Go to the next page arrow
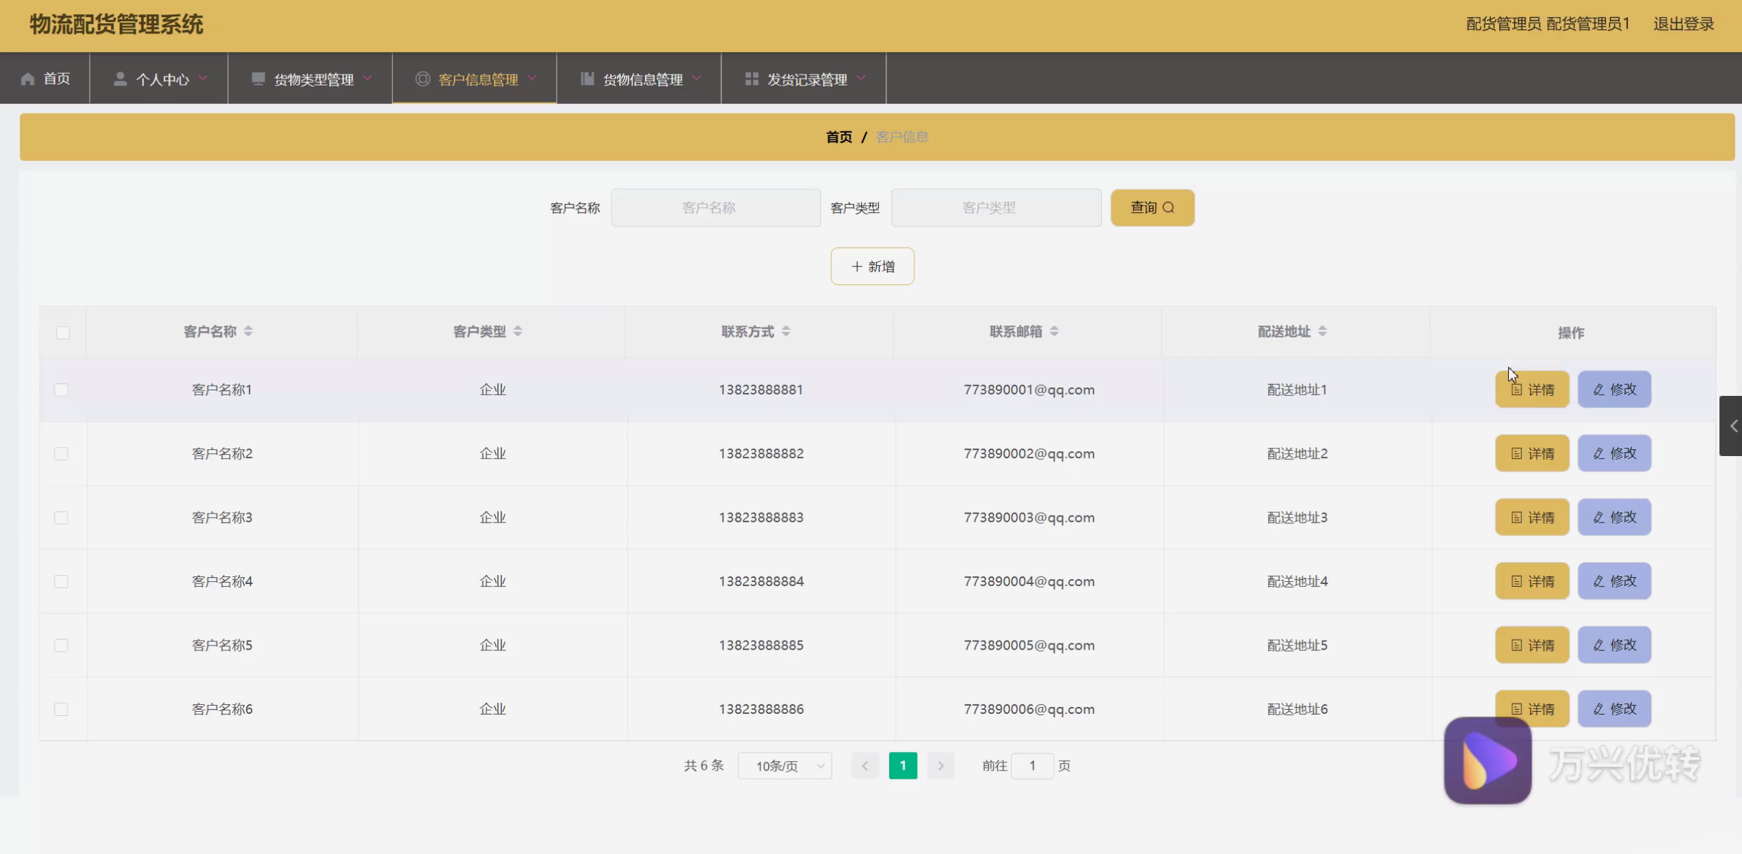 click(940, 766)
